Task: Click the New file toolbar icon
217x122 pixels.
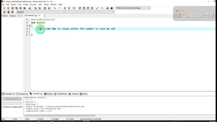Action: click(4, 8)
